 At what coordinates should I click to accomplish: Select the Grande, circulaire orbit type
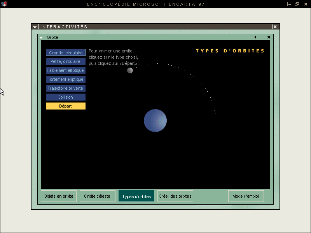pos(66,53)
